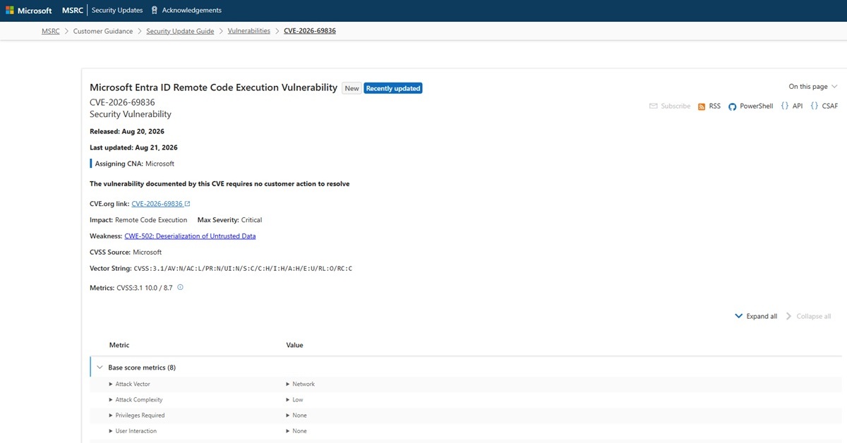Click the GitHub PowerShell icon

click(733, 107)
